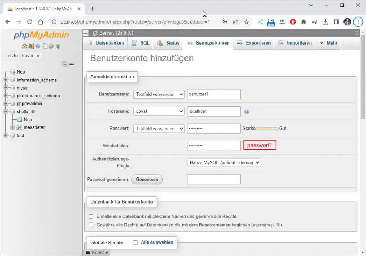Collapse all items in navigation tree
This screenshot has width=366, height=256.
65,64
